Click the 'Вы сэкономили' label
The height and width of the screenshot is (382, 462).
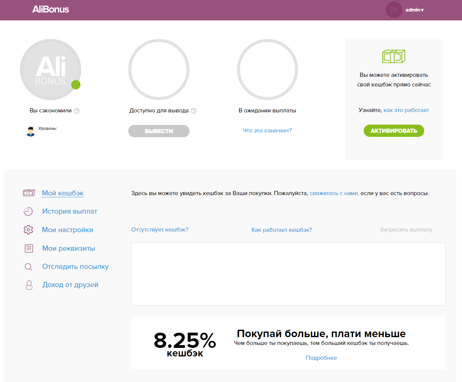tap(50, 111)
